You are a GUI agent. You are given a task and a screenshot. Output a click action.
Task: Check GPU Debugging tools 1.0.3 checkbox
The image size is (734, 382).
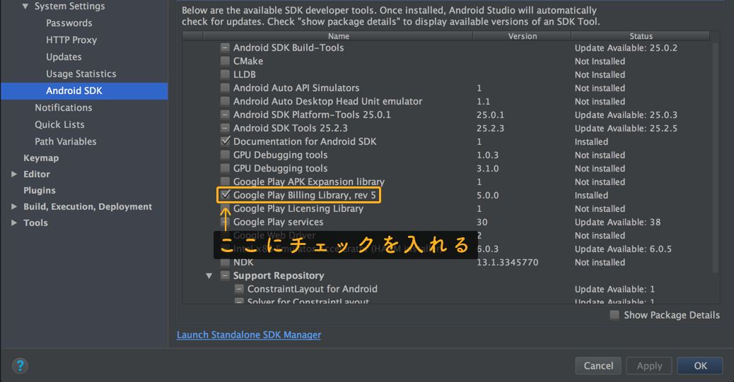[225, 155]
